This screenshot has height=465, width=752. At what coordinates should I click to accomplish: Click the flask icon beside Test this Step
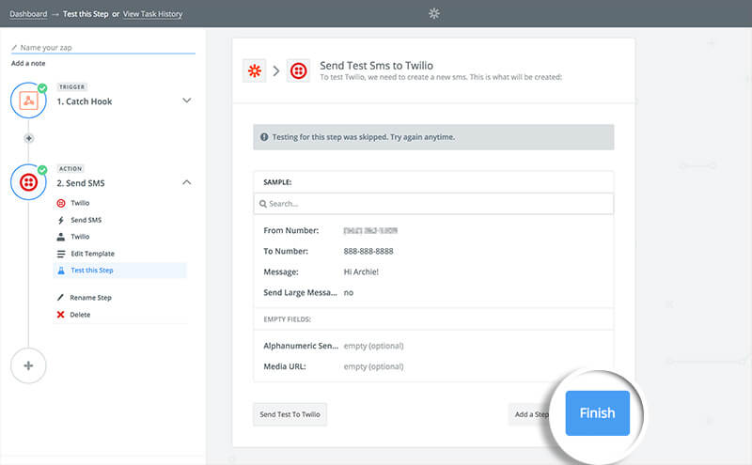coord(61,271)
